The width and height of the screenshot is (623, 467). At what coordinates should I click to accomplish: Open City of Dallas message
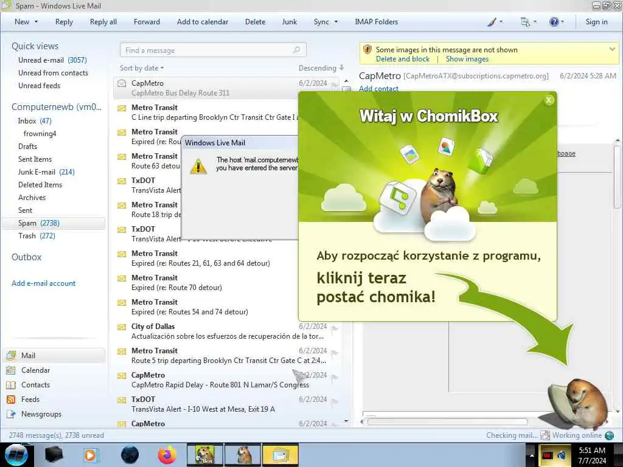click(227, 331)
